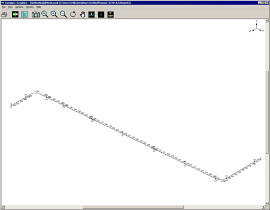Click the horizontal scrollbar thumb

(134, 207)
